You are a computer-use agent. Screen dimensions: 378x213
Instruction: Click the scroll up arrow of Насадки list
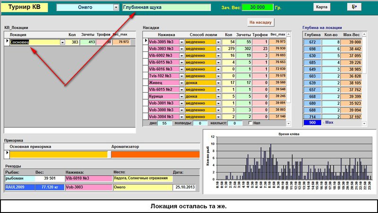point(289,34)
